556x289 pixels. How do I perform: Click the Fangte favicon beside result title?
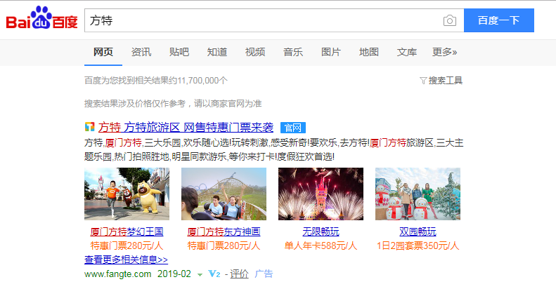point(90,127)
